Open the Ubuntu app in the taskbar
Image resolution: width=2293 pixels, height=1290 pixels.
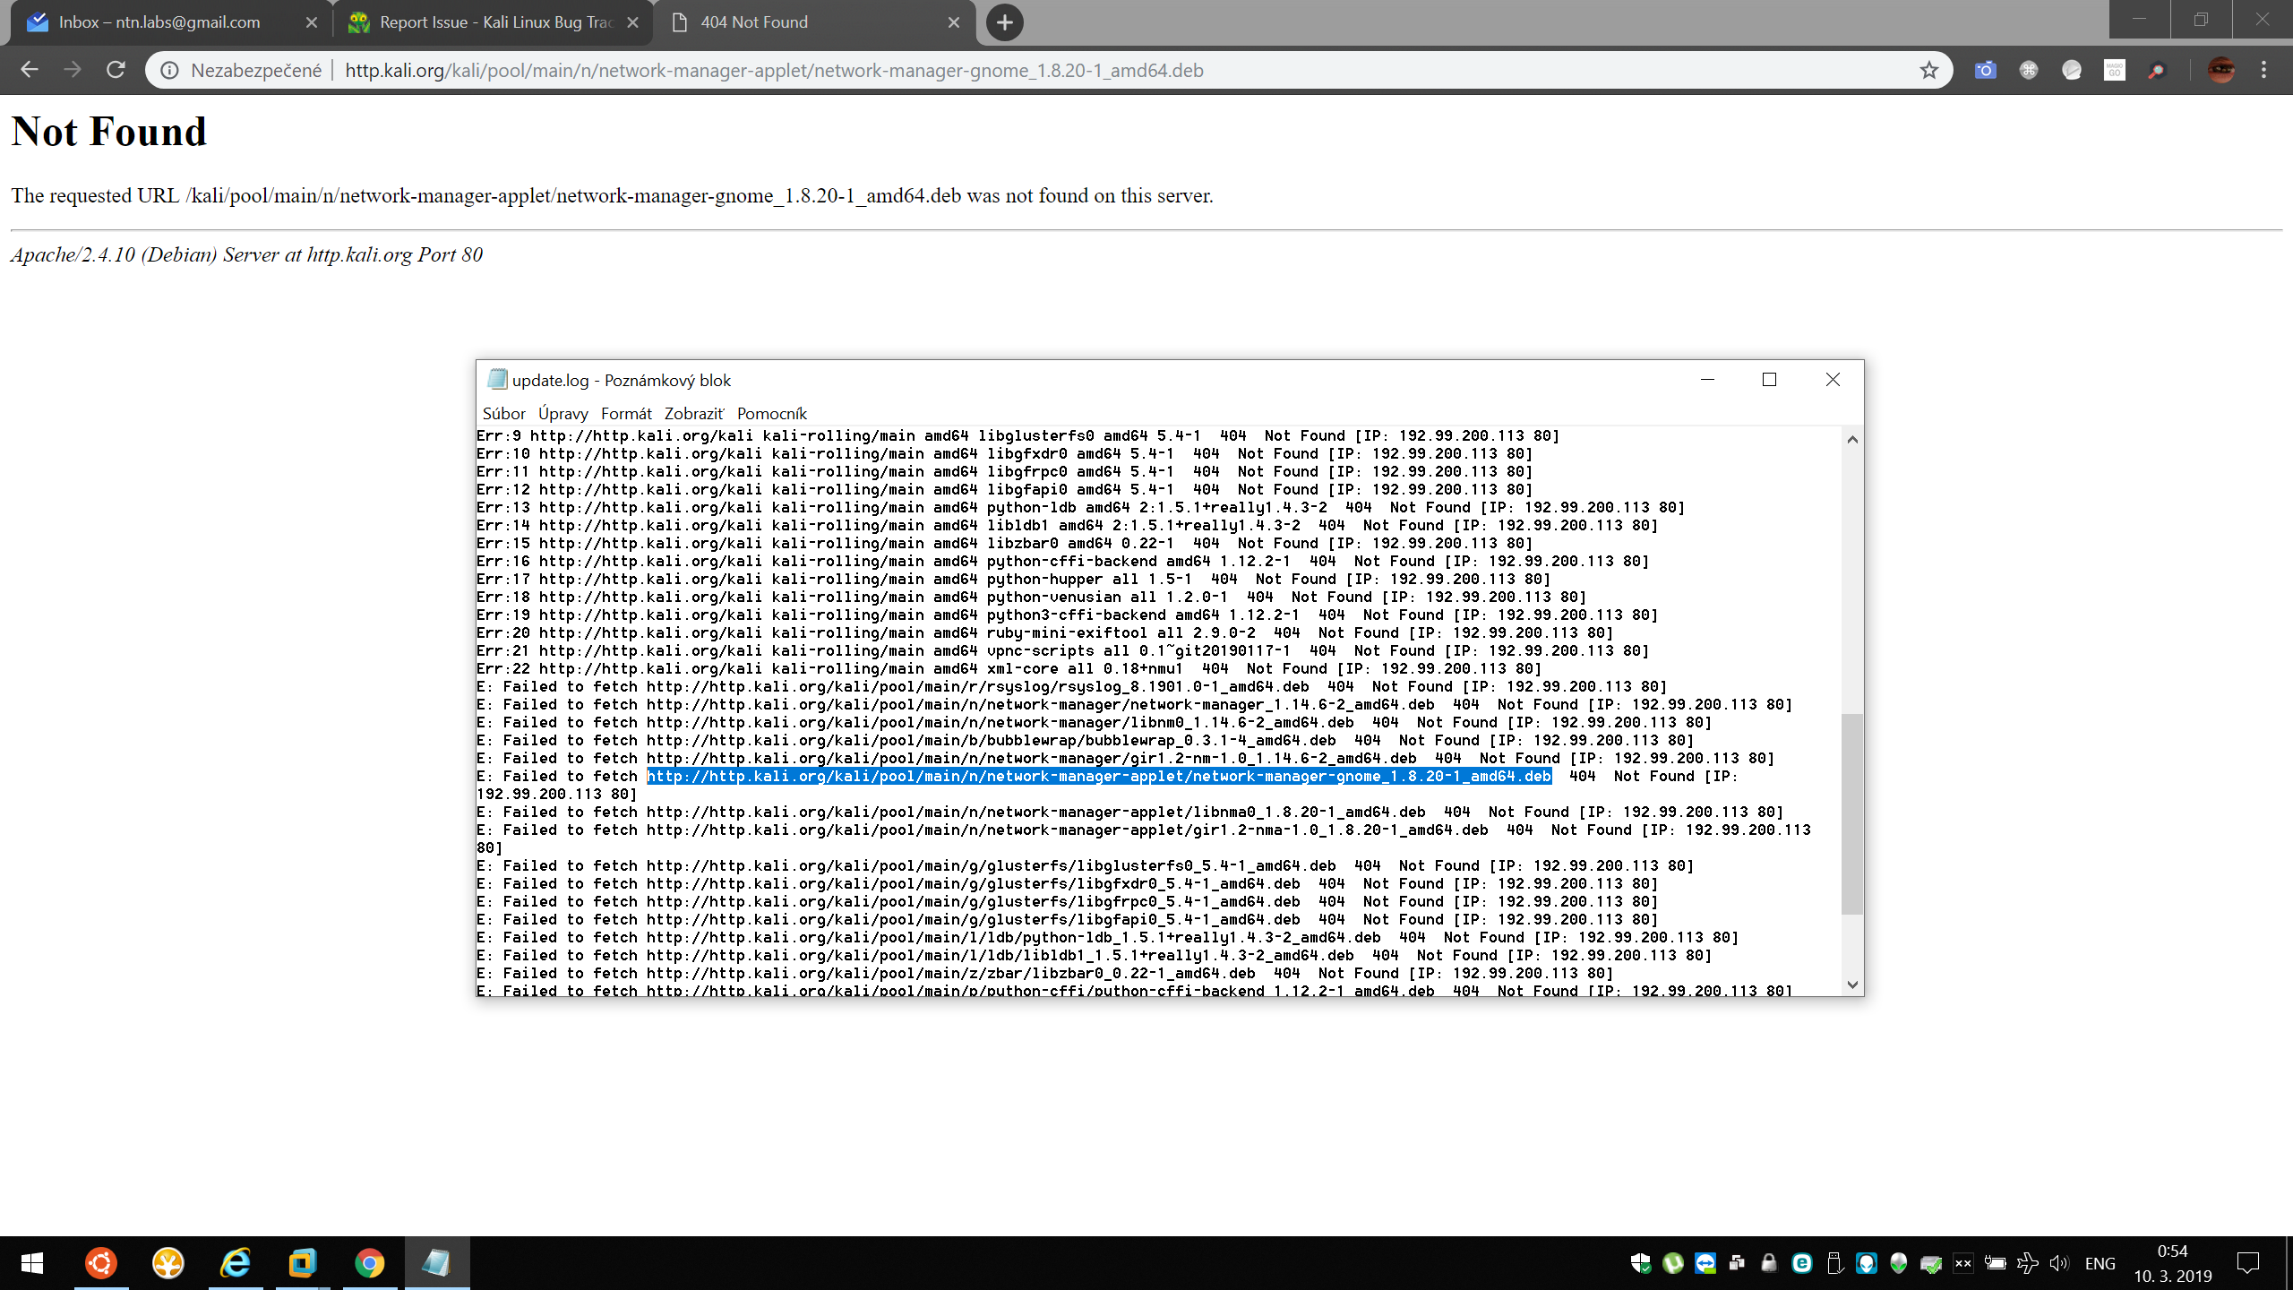point(100,1263)
